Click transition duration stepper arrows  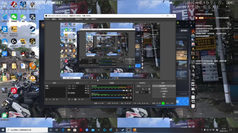pos(149,92)
